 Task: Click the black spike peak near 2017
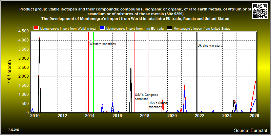click(x=131, y=69)
